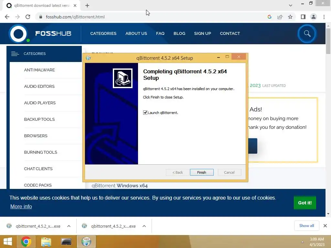
Task: Click the scrollbar down arrow
Action: coord(328,214)
